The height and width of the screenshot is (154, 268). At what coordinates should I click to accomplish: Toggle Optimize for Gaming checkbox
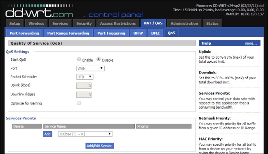pos(79,103)
